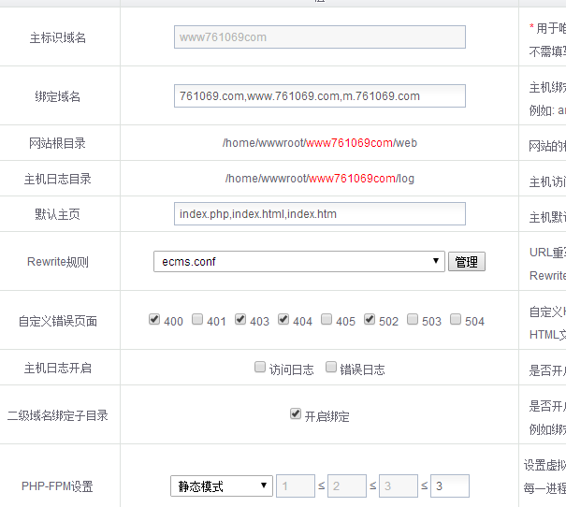This screenshot has width=566, height=507.
Task: Click the Rewrite规则 label
Action: pos(57,262)
